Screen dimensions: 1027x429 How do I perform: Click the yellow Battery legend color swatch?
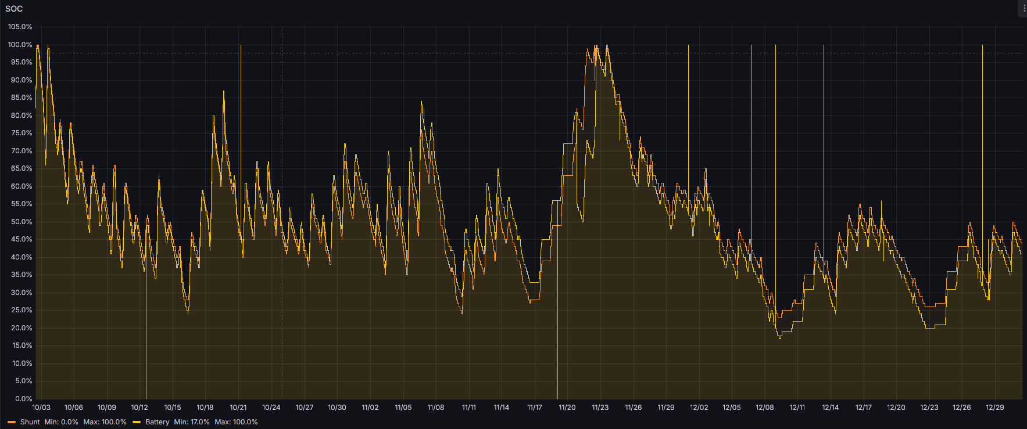(137, 422)
